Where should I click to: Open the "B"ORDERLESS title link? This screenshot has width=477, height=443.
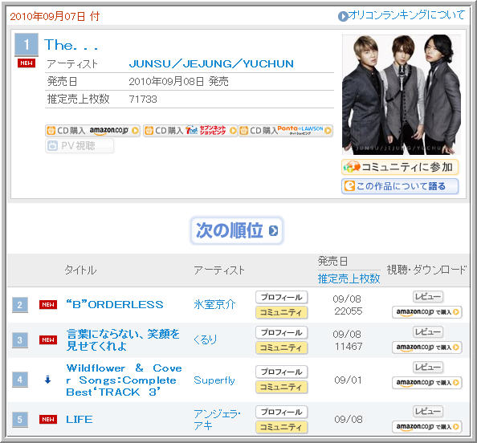pos(115,305)
